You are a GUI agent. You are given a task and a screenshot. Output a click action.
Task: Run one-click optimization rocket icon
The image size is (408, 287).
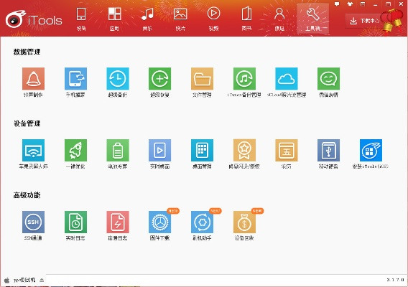coord(75,150)
